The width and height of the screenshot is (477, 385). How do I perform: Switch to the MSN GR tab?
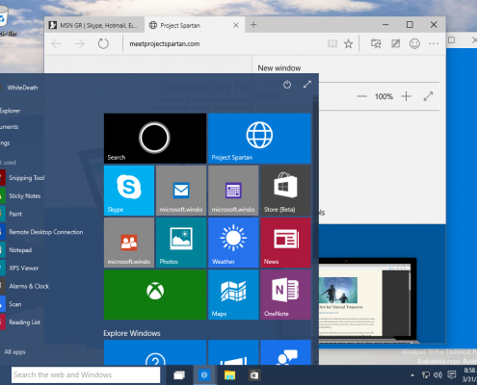tap(93, 25)
